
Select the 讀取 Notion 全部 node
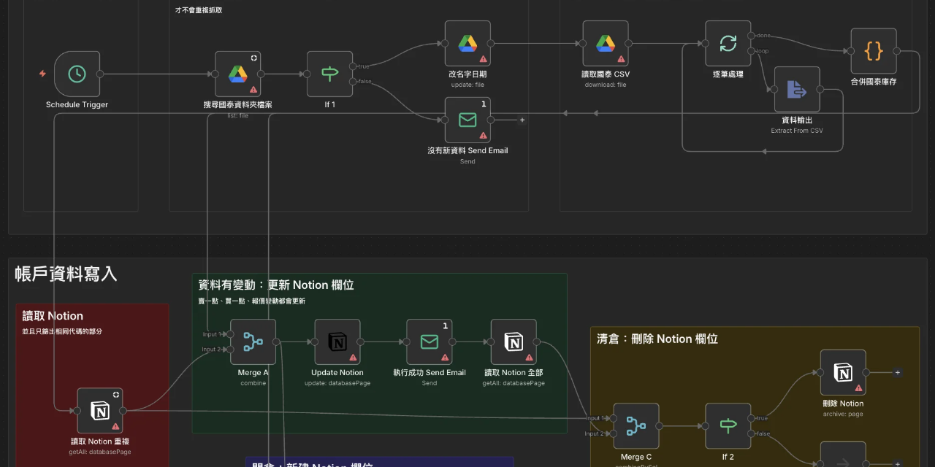pyautogui.click(x=514, y=341)
